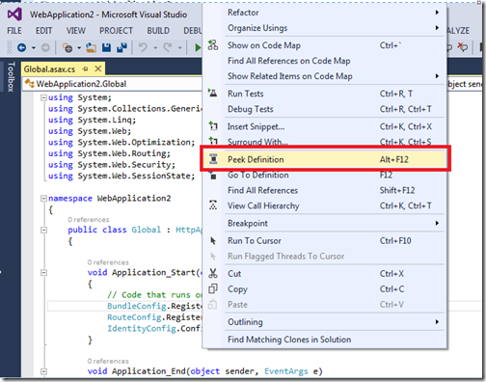Click the Save All toolbar icon
This screenshot has height=382, width=486.
click(122, 48)
